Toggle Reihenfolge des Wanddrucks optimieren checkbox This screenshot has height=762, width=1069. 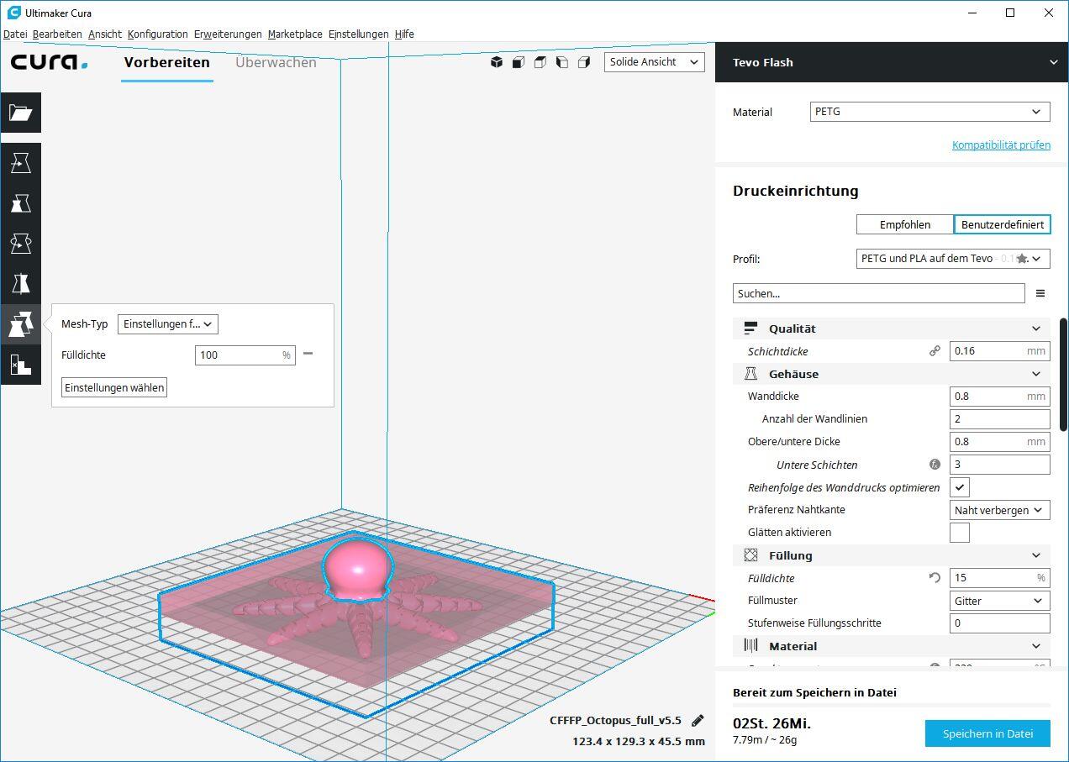click(959, 487)
